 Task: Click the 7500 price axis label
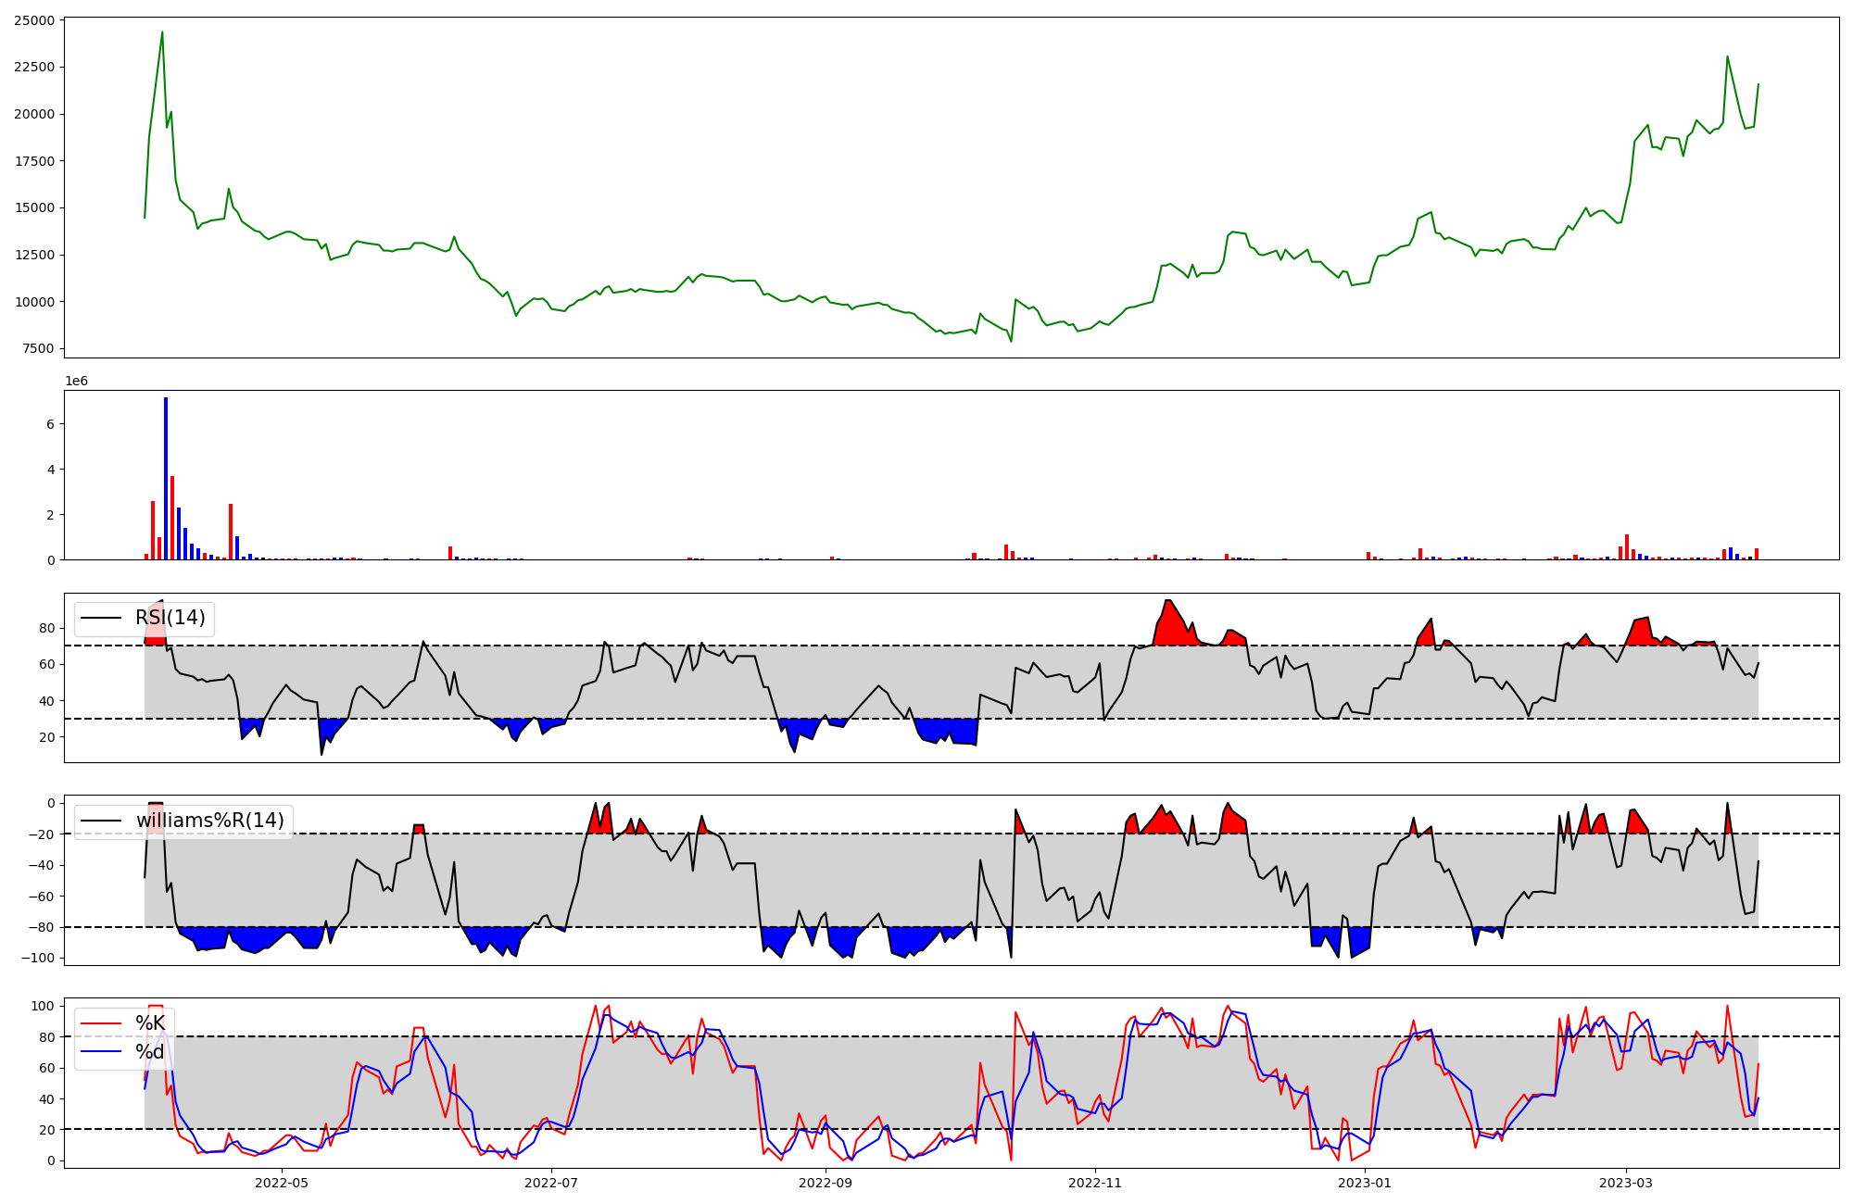(x=38, y=349)
